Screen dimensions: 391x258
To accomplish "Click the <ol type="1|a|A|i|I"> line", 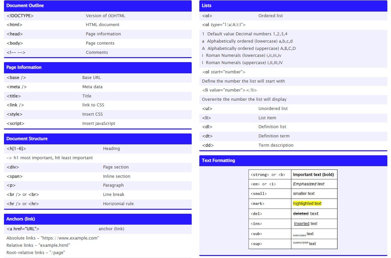I will (224, 25).
